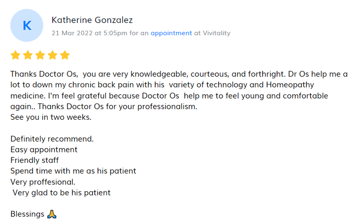Click the reviewer name Katherine Gonzalez
Image resolution: width=355 pixels, height=222 pixels.
coord(92,20)
